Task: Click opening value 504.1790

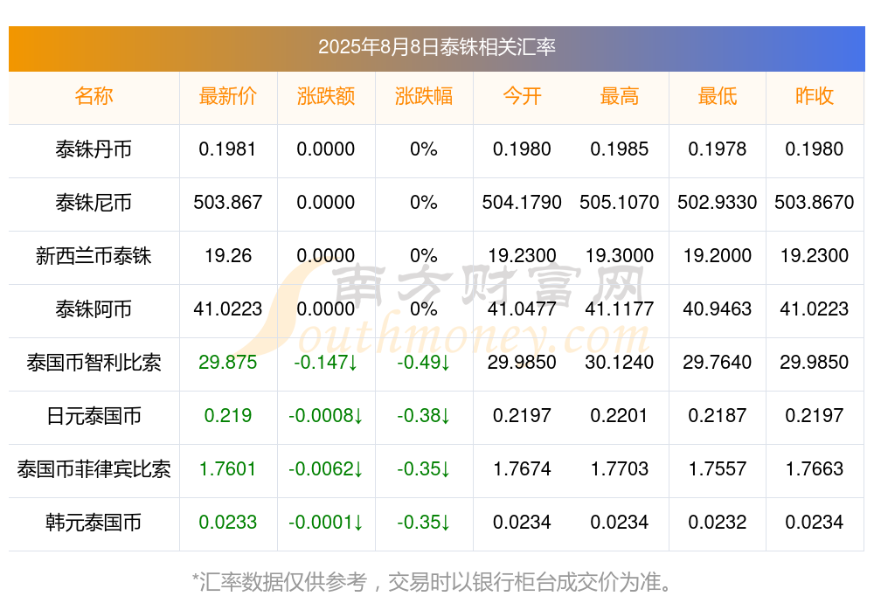Action: [522, 203]
